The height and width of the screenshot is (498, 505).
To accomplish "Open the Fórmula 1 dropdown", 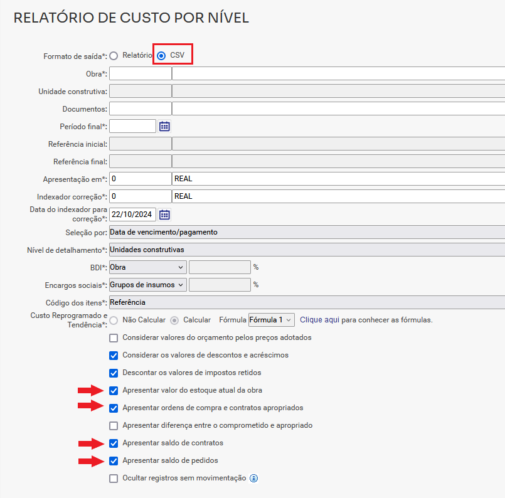I will [272, 320].
